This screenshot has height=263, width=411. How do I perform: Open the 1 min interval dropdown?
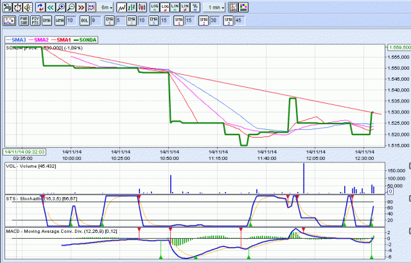click(x=214, y=7)
